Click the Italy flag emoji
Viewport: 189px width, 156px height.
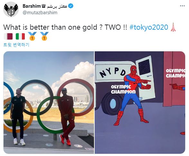[x=20, y=36]
